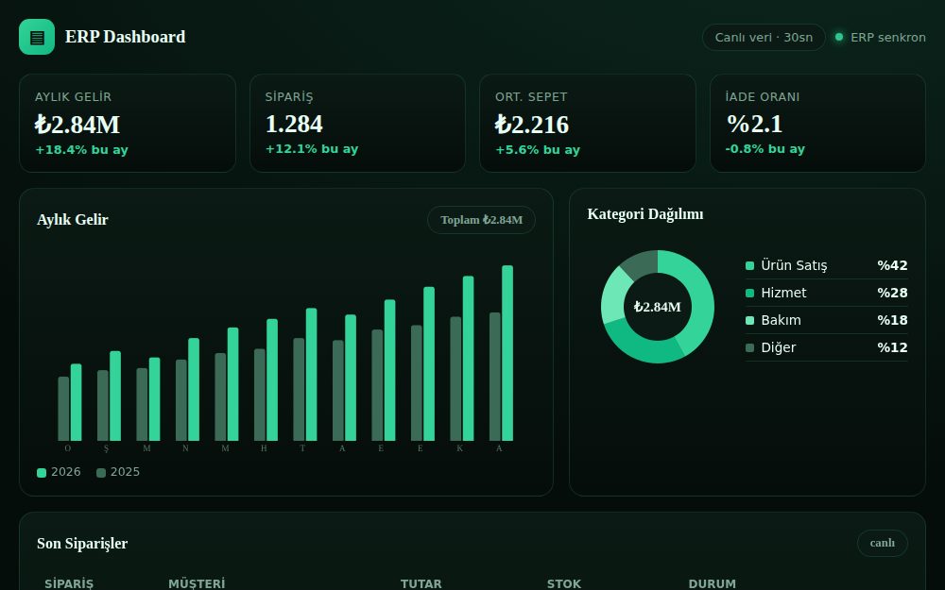Viewport: 945px width, 590px height.
Task: Sort by the SİPARİŞ column header
Action: tap(69, 583)
